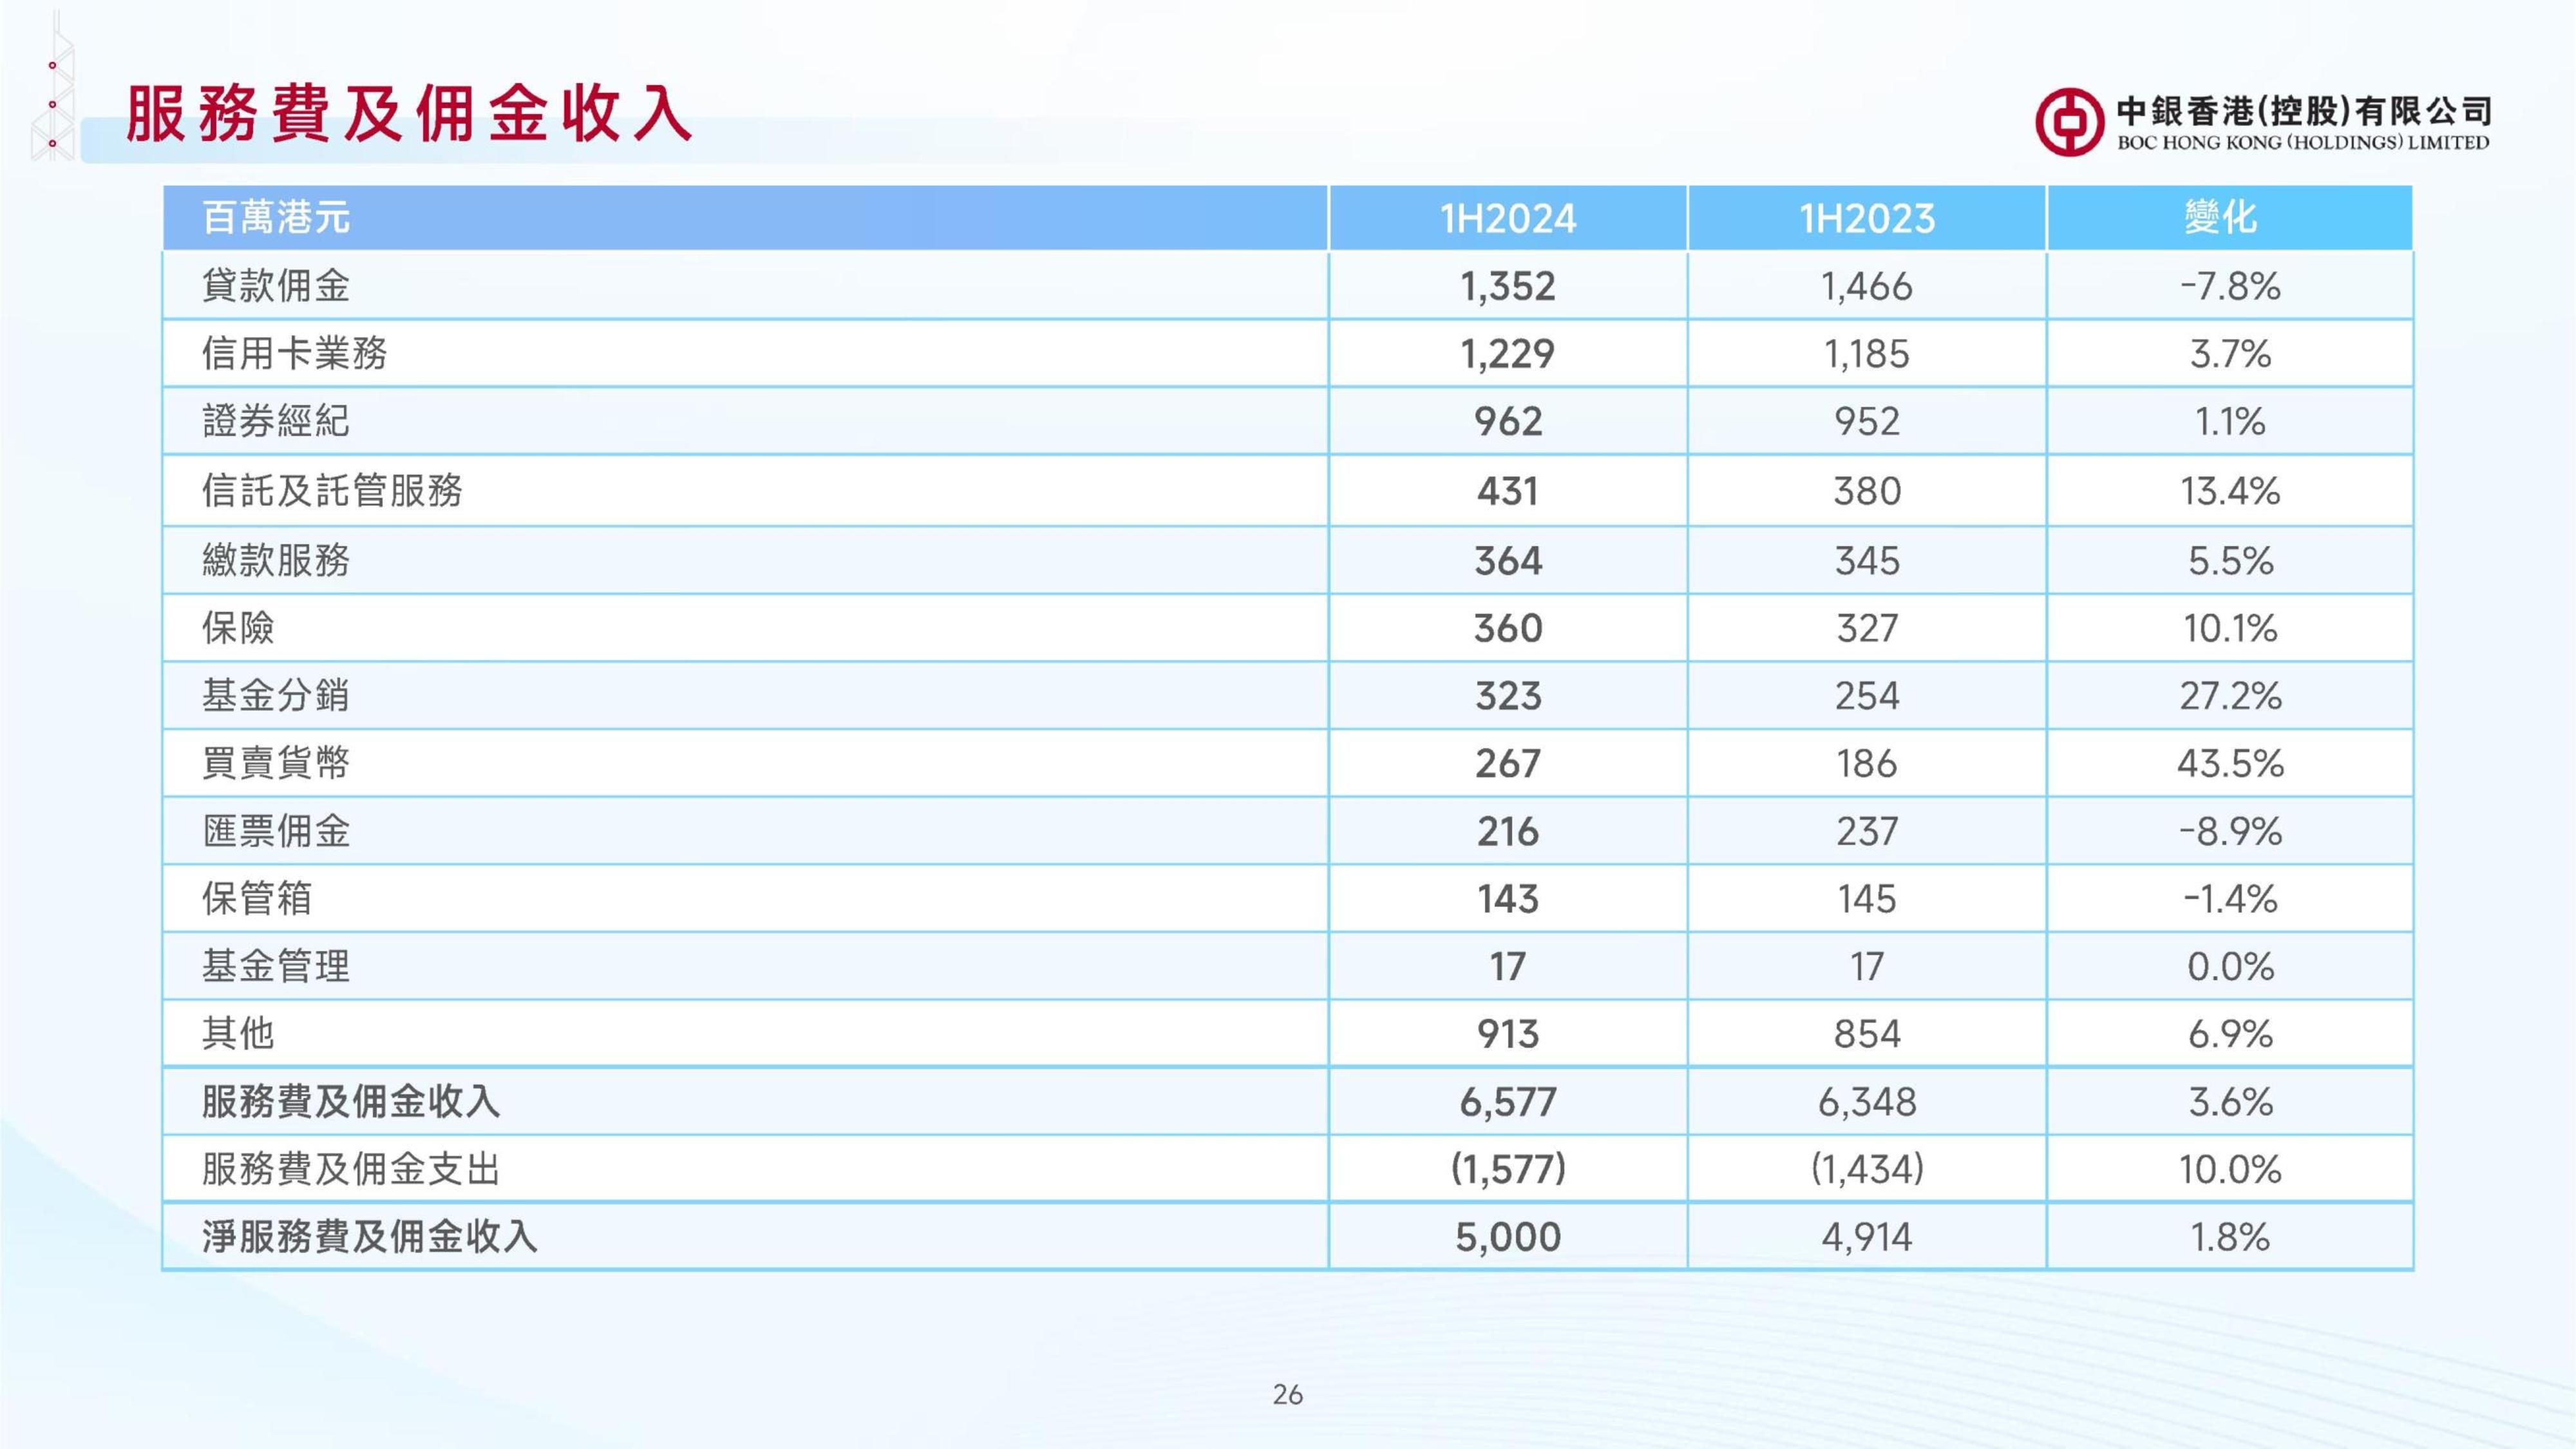The width and height of the screenshot is (2576, 1449).
Task: Select the 買賣貨幣 row label
Action: pyautogui.click(x=276, y=763)
